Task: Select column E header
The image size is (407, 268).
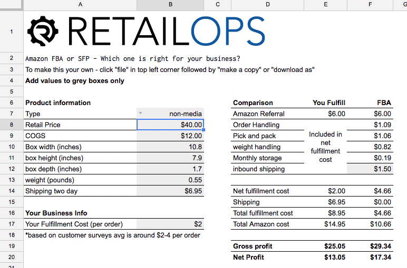Action: pos(325,4)
